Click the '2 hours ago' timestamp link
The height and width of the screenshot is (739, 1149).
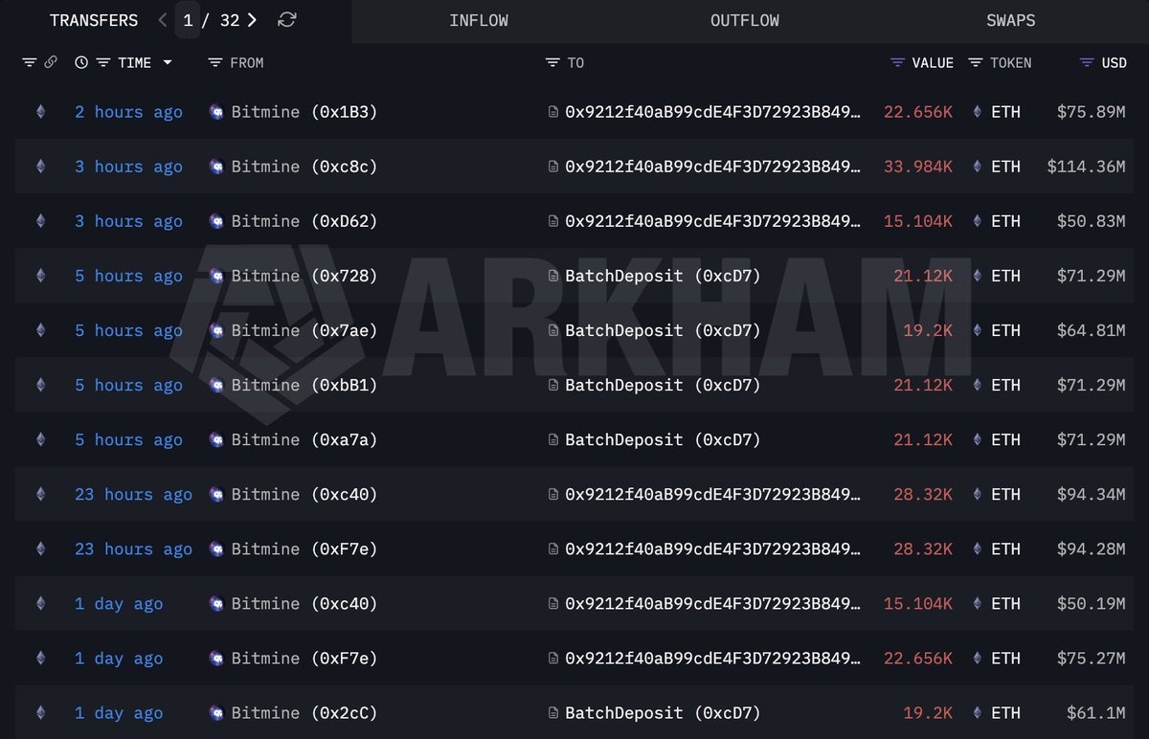click(128, 112)
